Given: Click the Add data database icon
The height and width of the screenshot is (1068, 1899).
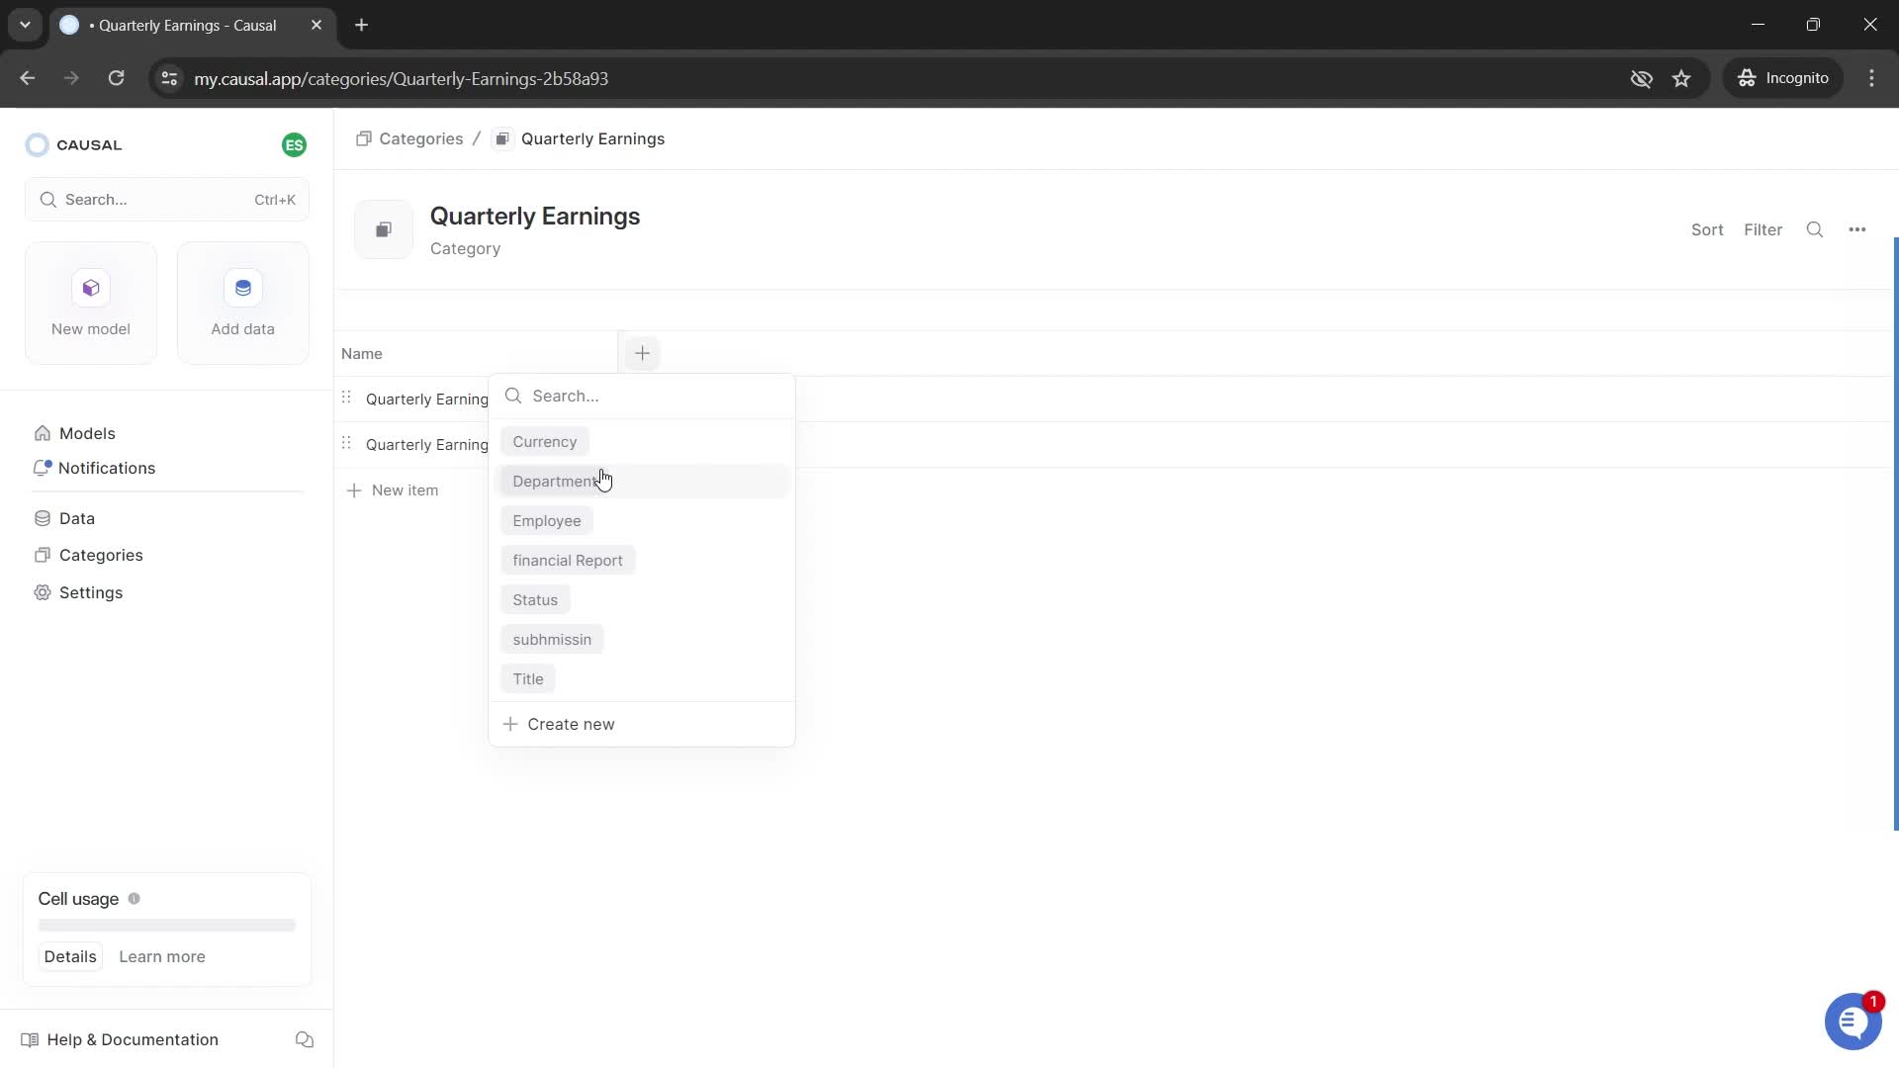Looking at the screenshot, I should (243, 288).
